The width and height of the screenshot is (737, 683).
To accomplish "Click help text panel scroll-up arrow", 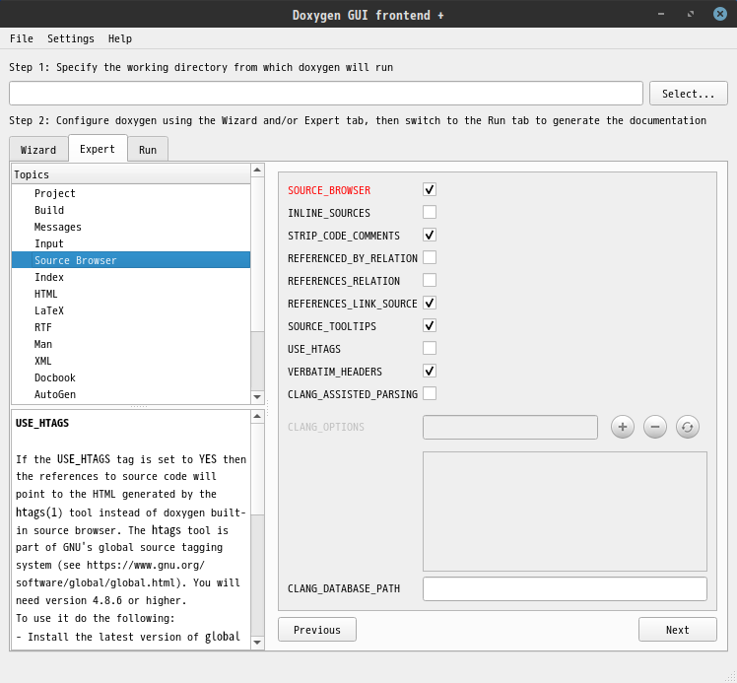I will tap(257, 416).
